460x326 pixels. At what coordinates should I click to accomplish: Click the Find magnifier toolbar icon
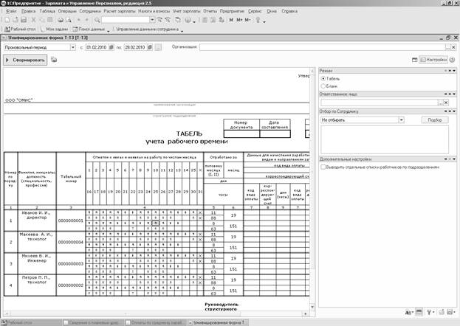pyautogui.click(x=97, y=20)
